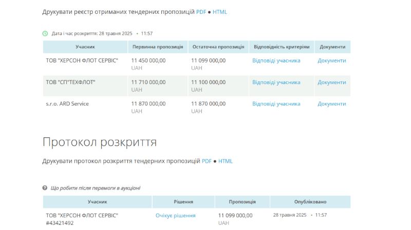
Task: Open 'Відповіді учасника' for ТОВ "ХЕРСОН ФЛОТ СЕРВІС"
Action: [276, 60]
